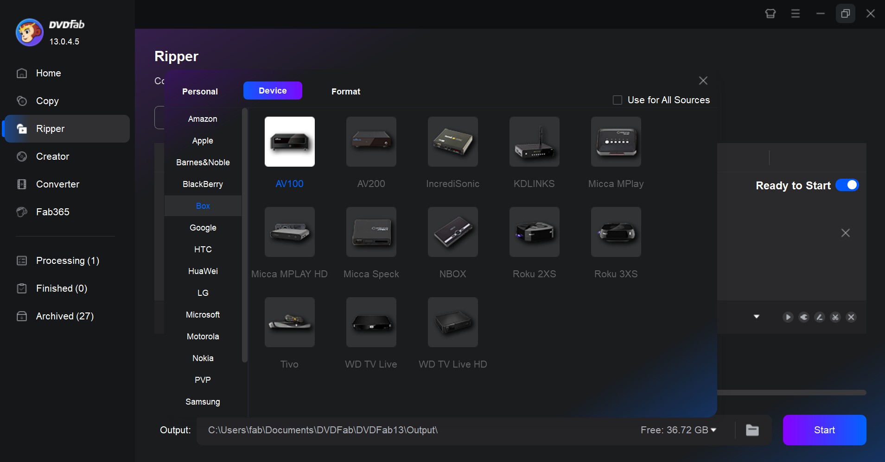Image resolution: width=885 pixels, height=462 pixels.
Task: Open the Home module
Action: pos(48,73)
